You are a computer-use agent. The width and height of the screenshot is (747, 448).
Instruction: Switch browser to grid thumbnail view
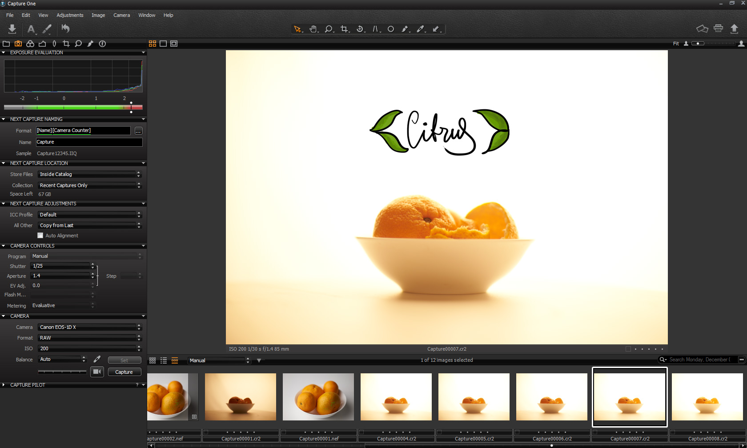click(x=153, y=360)
